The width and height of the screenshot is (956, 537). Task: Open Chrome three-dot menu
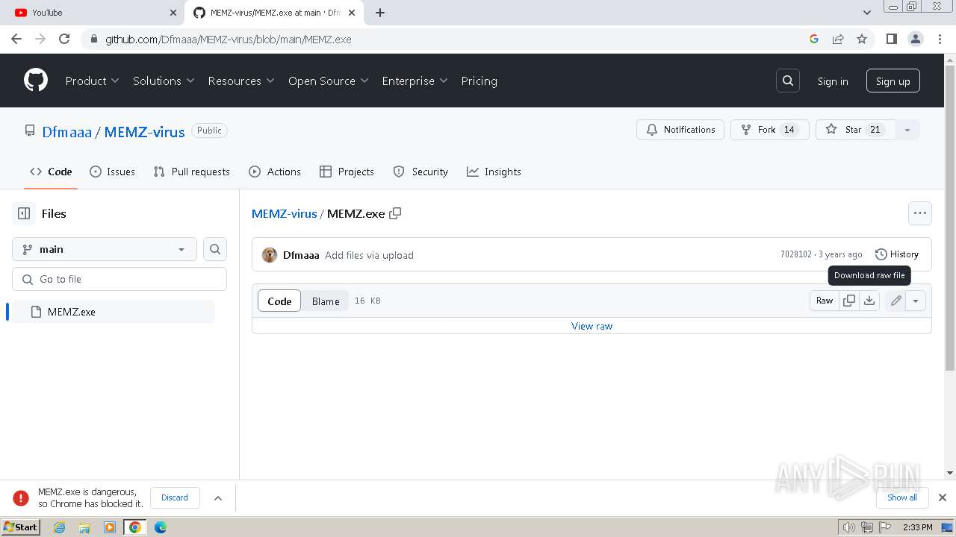tap(940, 39)
